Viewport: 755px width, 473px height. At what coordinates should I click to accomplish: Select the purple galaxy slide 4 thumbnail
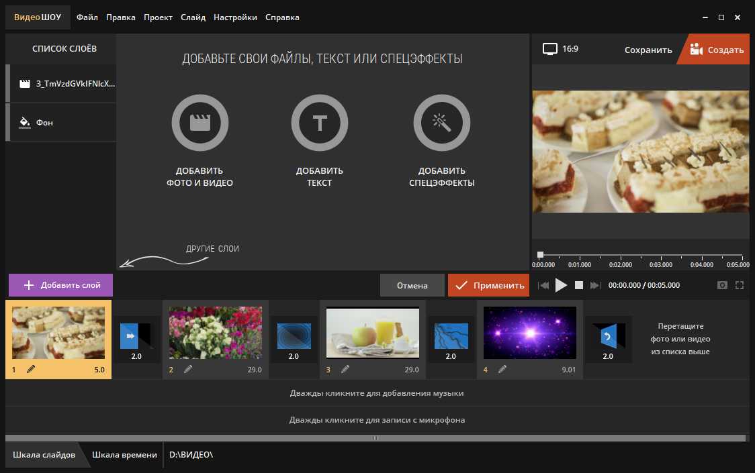pos(530,332)
